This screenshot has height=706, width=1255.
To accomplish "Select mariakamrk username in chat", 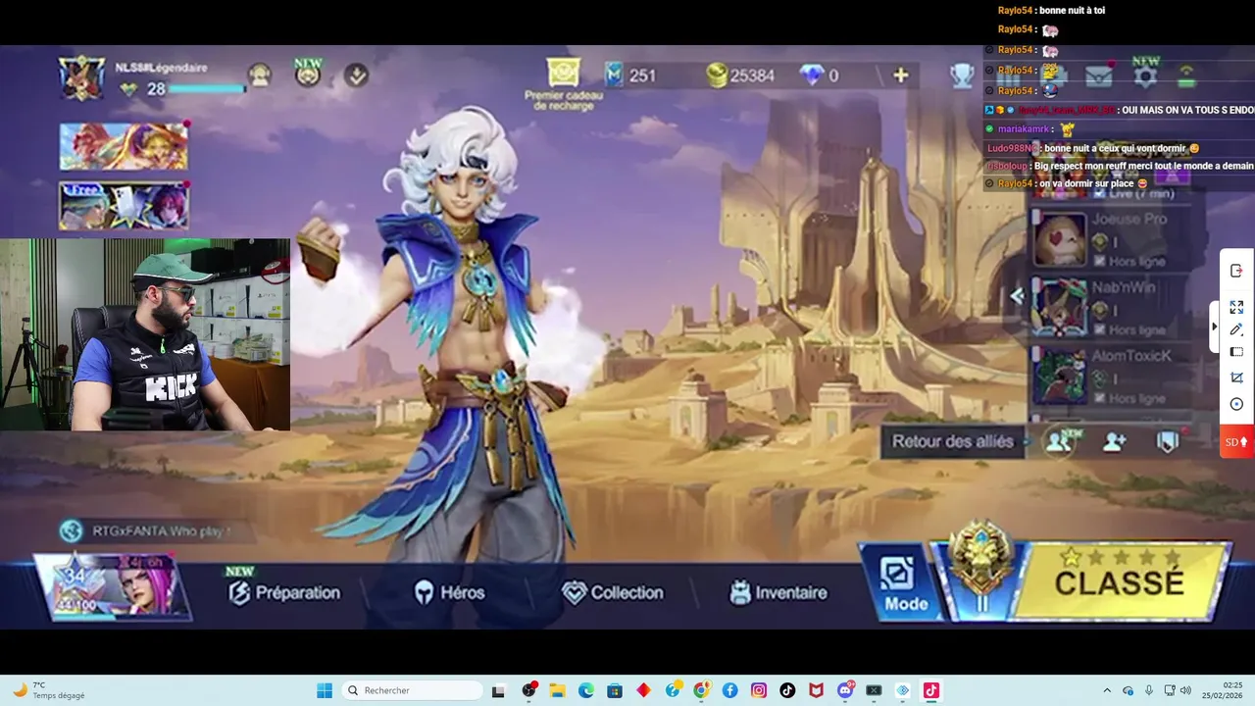I will pyautogui.click(x=1025, y=128).
